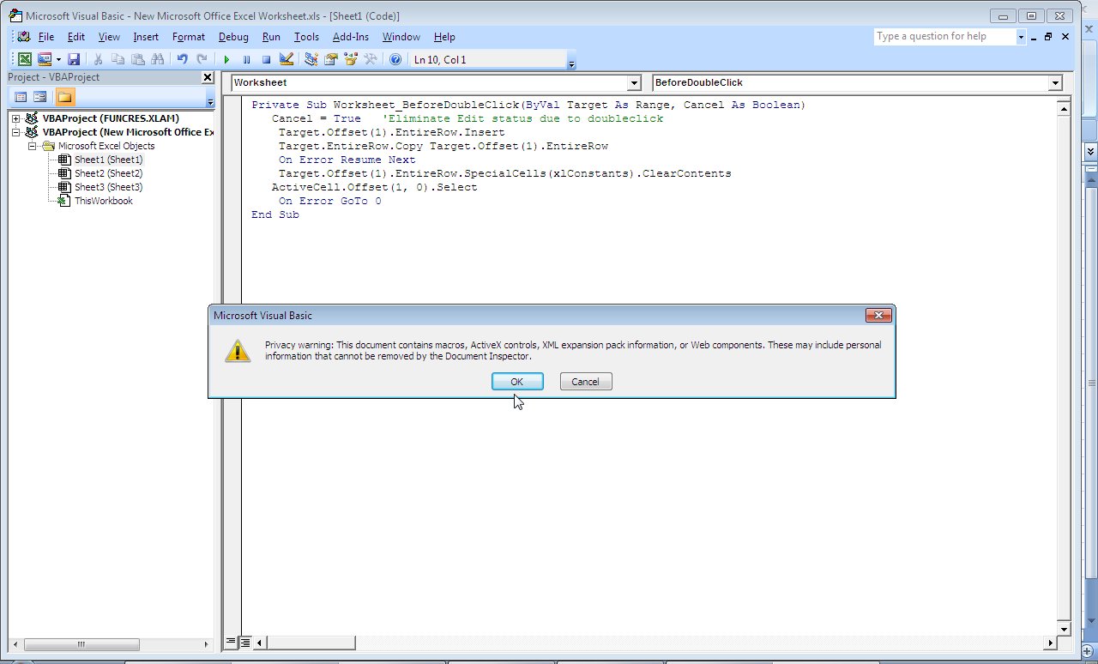Open the Toolbox icon

click(371, 59)
